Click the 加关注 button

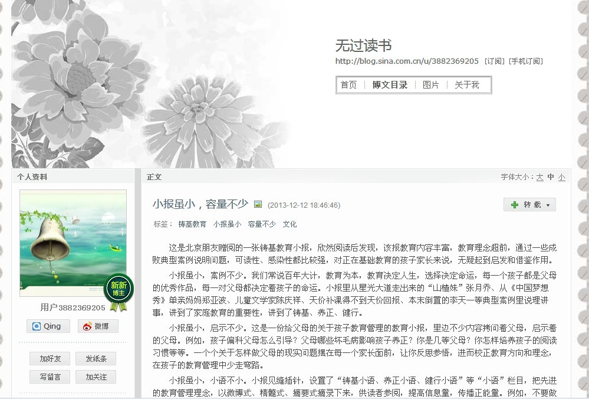[96, 377]
